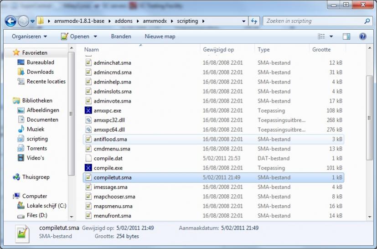Click the Files (D:) drive icon

point(21,216)
